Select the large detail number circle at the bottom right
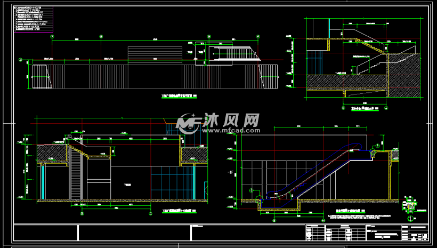 pyautogui.click(x=410, y=219)
